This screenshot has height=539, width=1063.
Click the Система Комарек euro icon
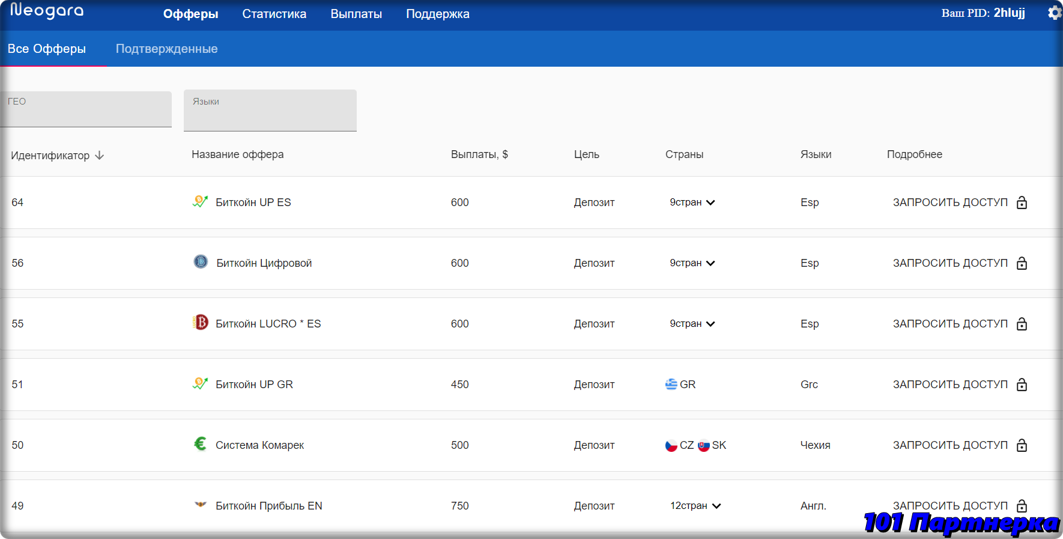[201, 443]
